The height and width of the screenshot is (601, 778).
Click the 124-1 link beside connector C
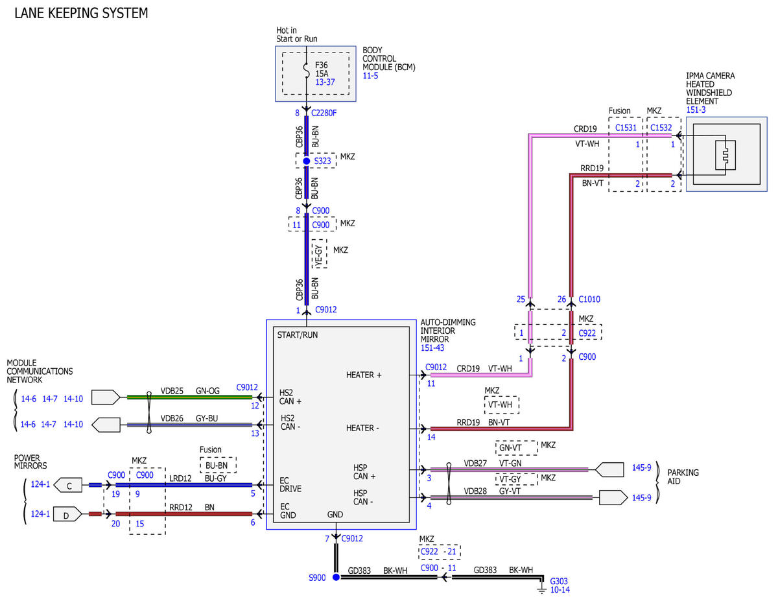(x=39, y=484)
